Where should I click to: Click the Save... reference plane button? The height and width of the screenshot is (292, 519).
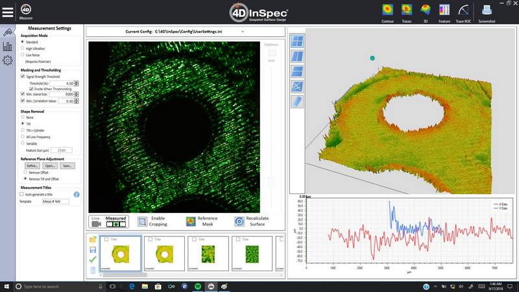coord(67,165)
